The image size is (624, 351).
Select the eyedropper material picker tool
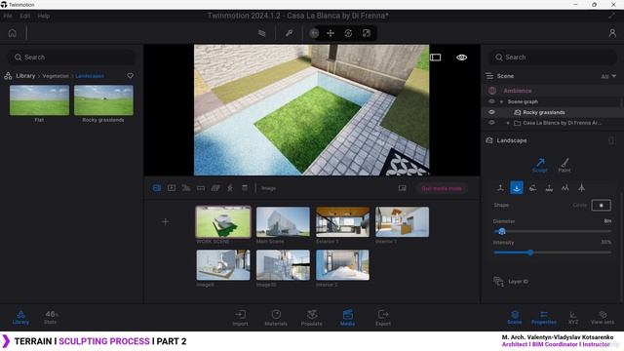coord(290,33)
